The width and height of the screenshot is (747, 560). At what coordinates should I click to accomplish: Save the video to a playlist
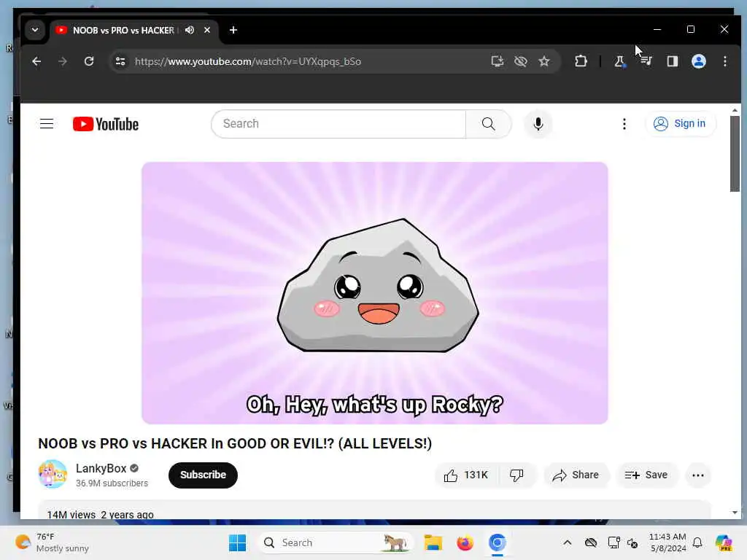pos(646,475)
